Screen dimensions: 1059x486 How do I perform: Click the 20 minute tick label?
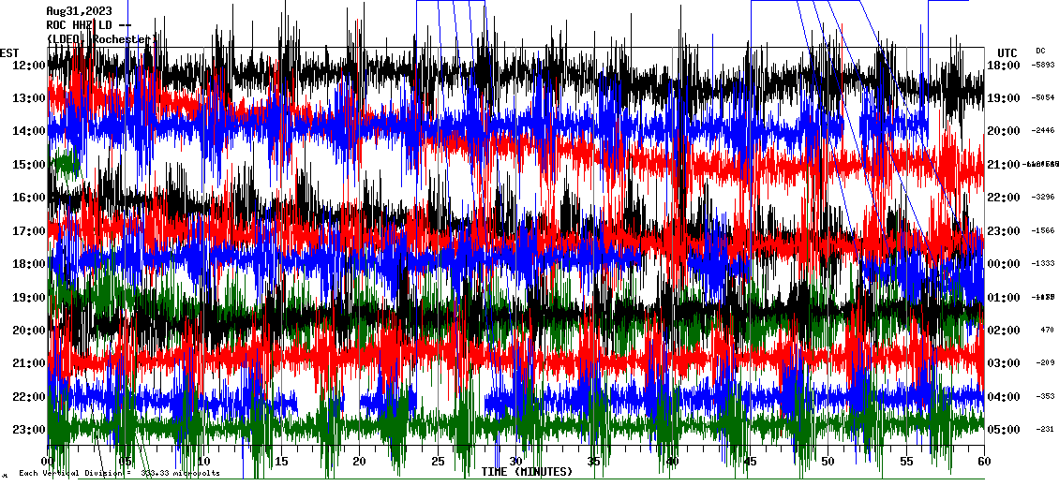point(359,462)
